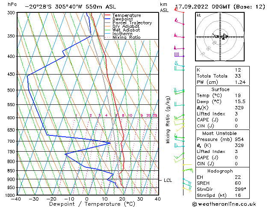The image size is (269, 207).
Task: Select the 'Parcel Trajectory' legend entry
Action: pyautogui.click(x=132, y=23)
